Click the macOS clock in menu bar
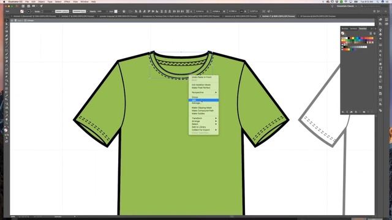392x220 pixels. [367, 1]
